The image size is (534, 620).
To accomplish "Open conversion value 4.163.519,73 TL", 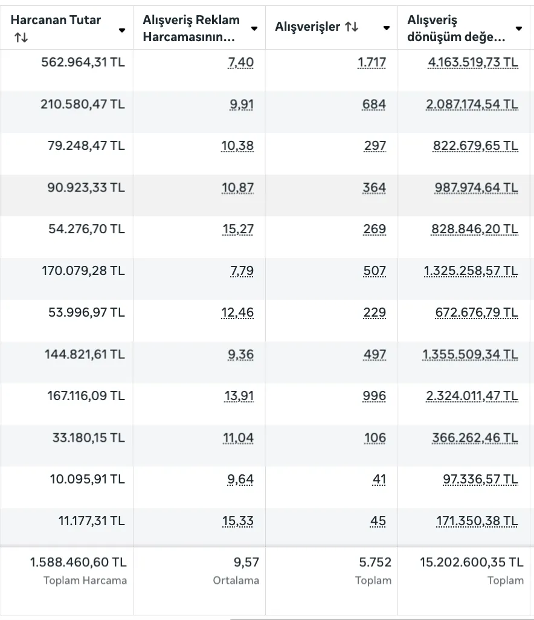I will pyautogui.click(x=473, y=62).
